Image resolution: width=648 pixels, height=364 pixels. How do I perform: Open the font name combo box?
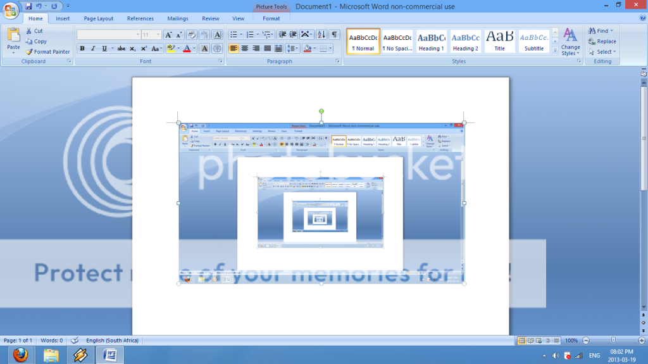click(x=109, y=35)
